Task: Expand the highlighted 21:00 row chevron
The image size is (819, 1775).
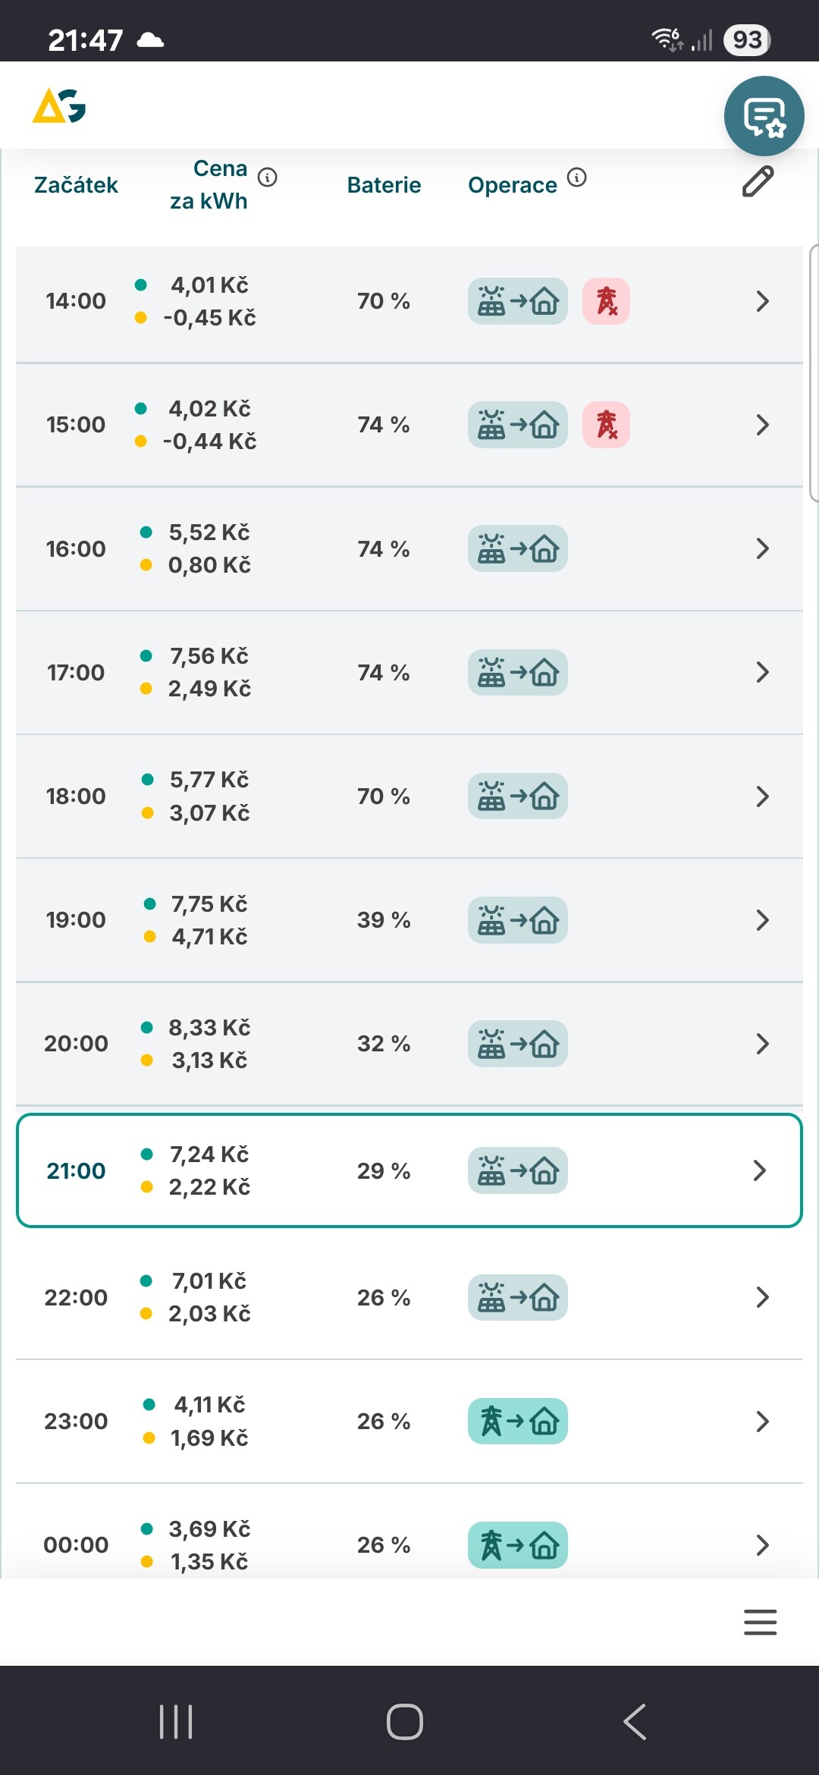Action: [x=760, y=1170]
